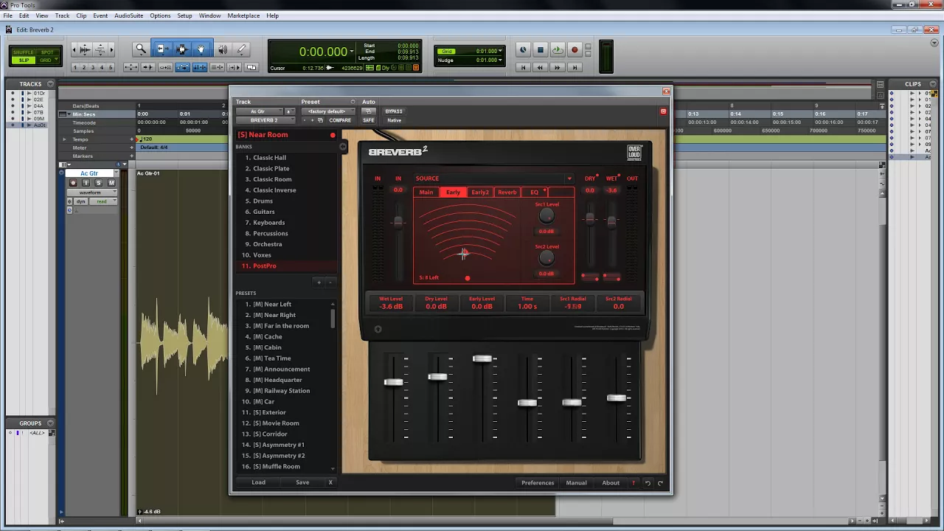This screenshot has width=944, height=531.
Task: Open the SOURCE dropdown in Breverb
Action: tap(569, 178)
